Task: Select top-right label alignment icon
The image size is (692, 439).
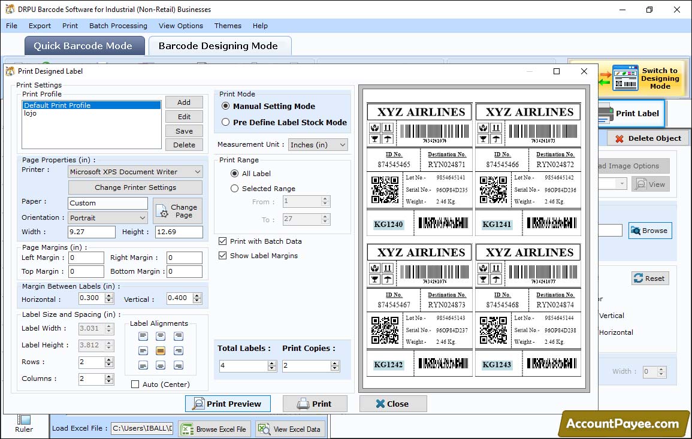Action: 179,336
